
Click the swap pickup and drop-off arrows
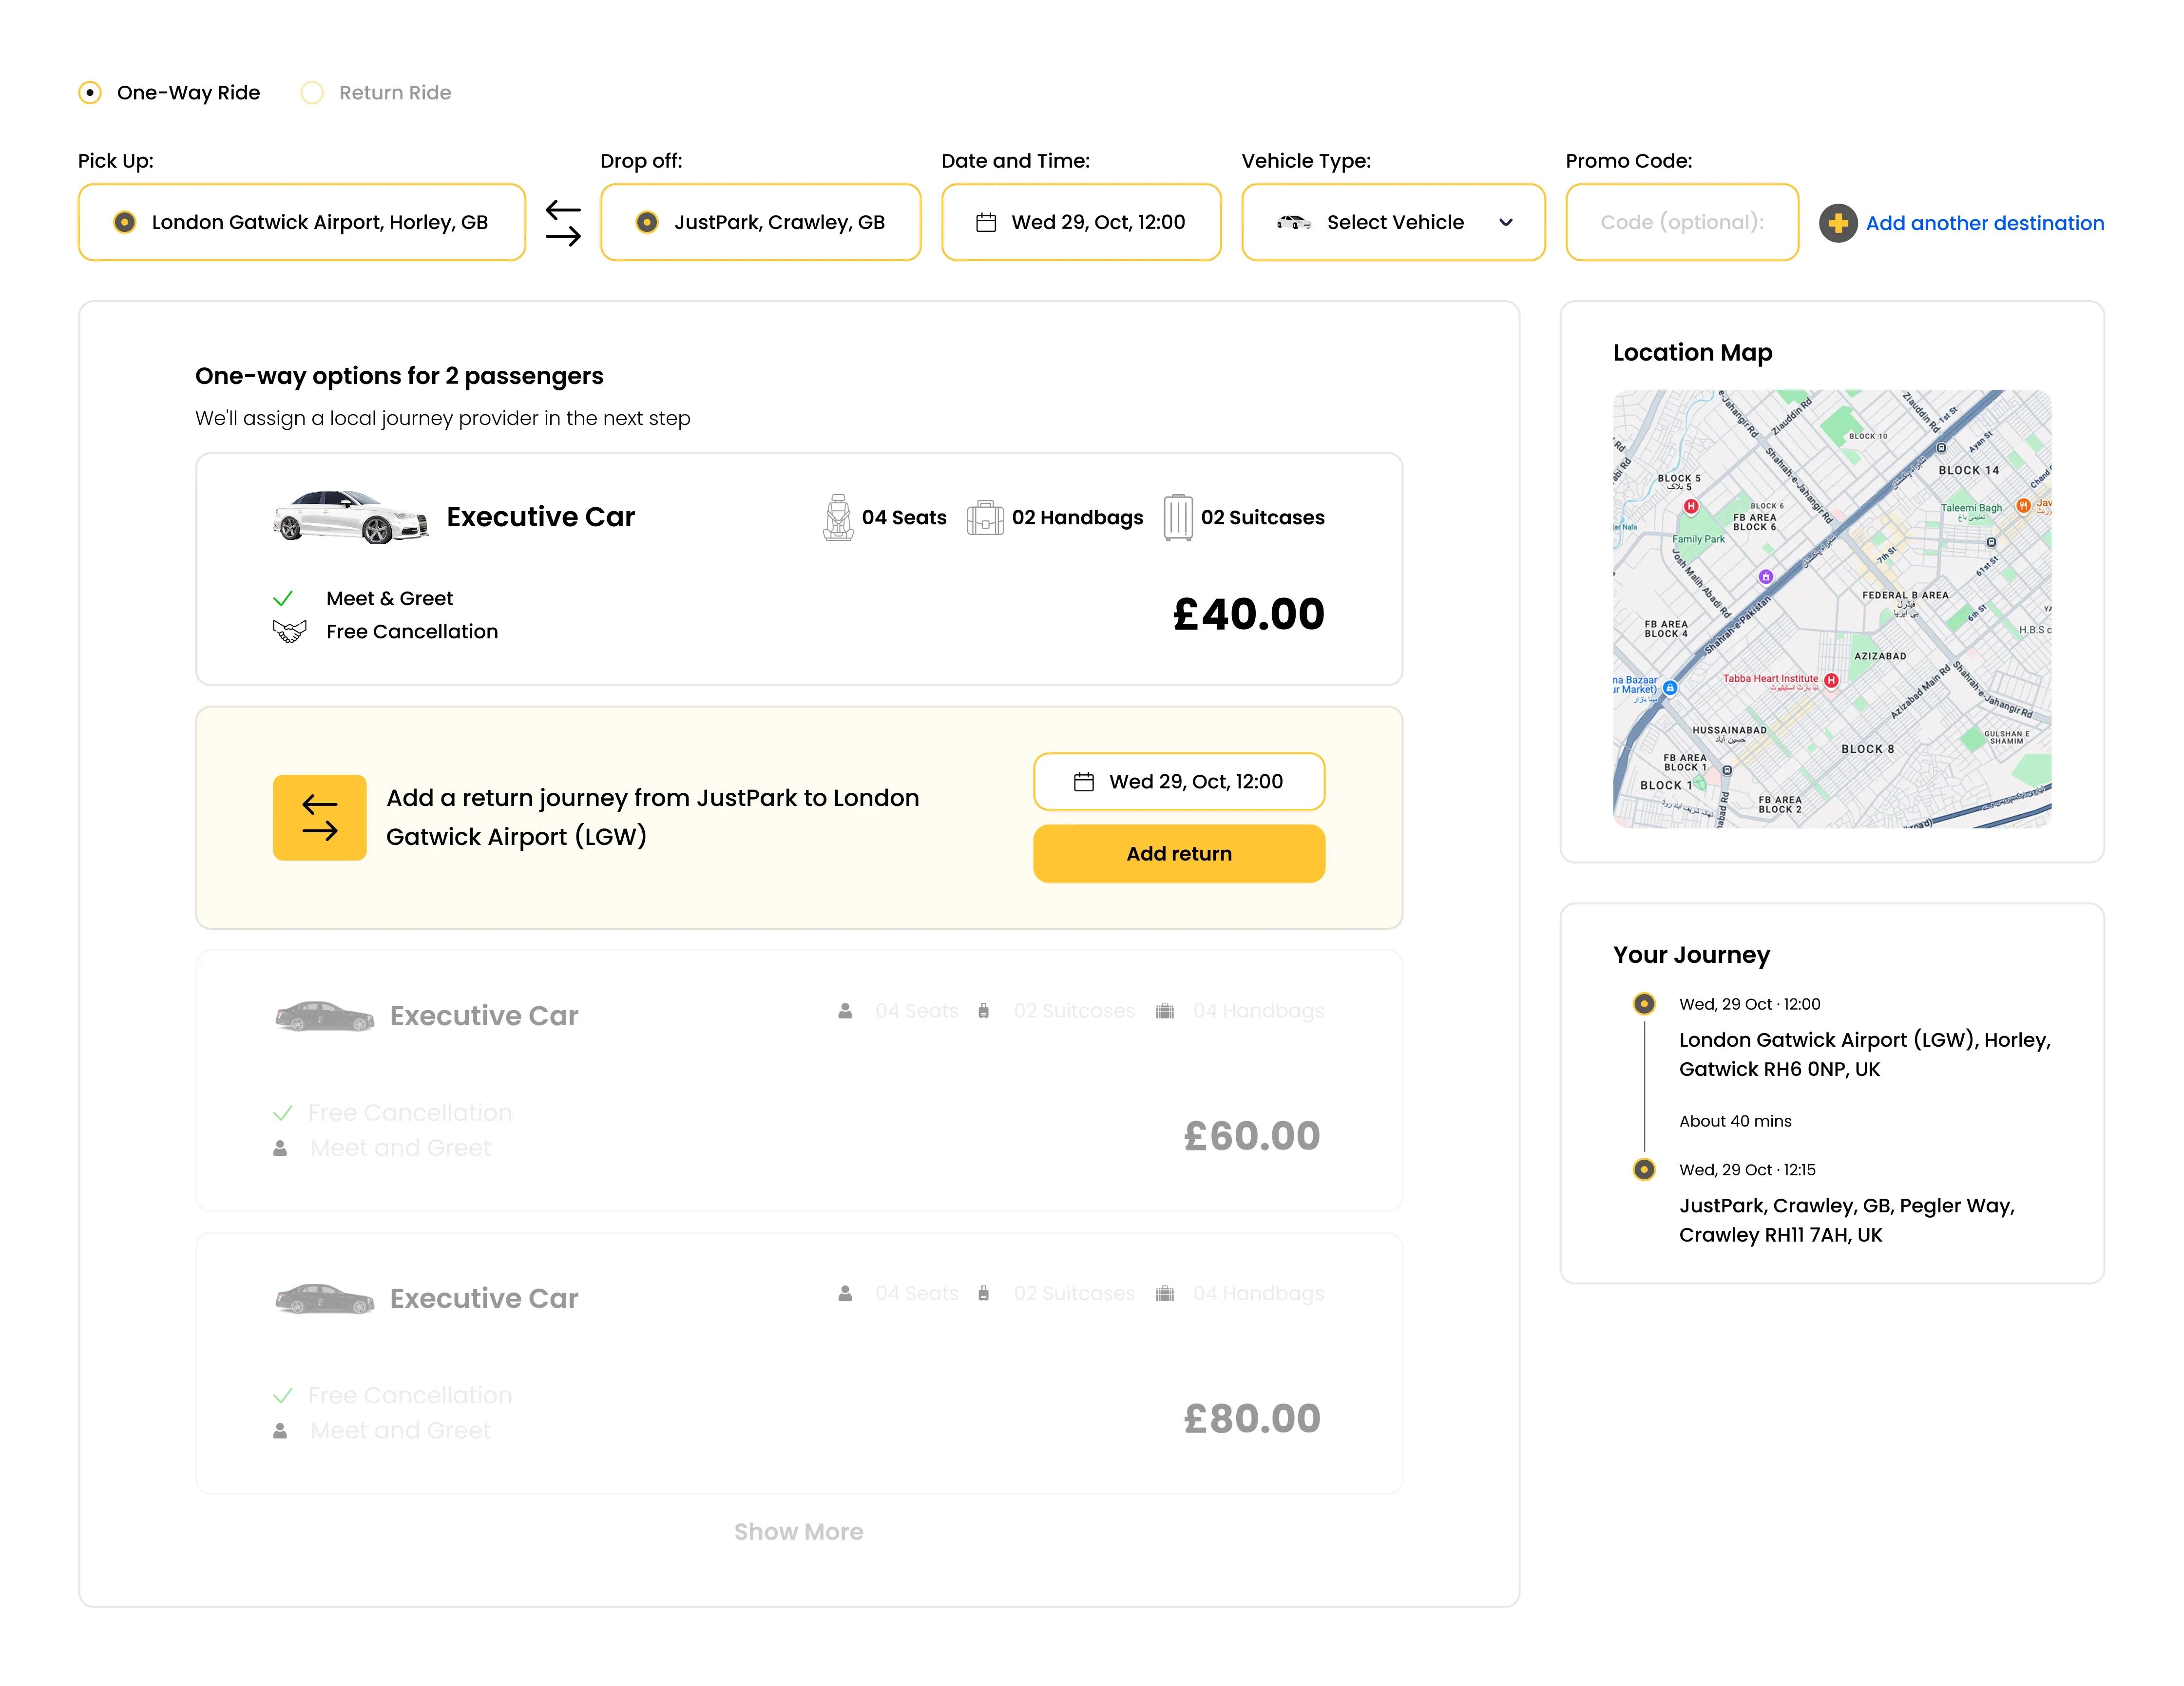tap(563, 223)
